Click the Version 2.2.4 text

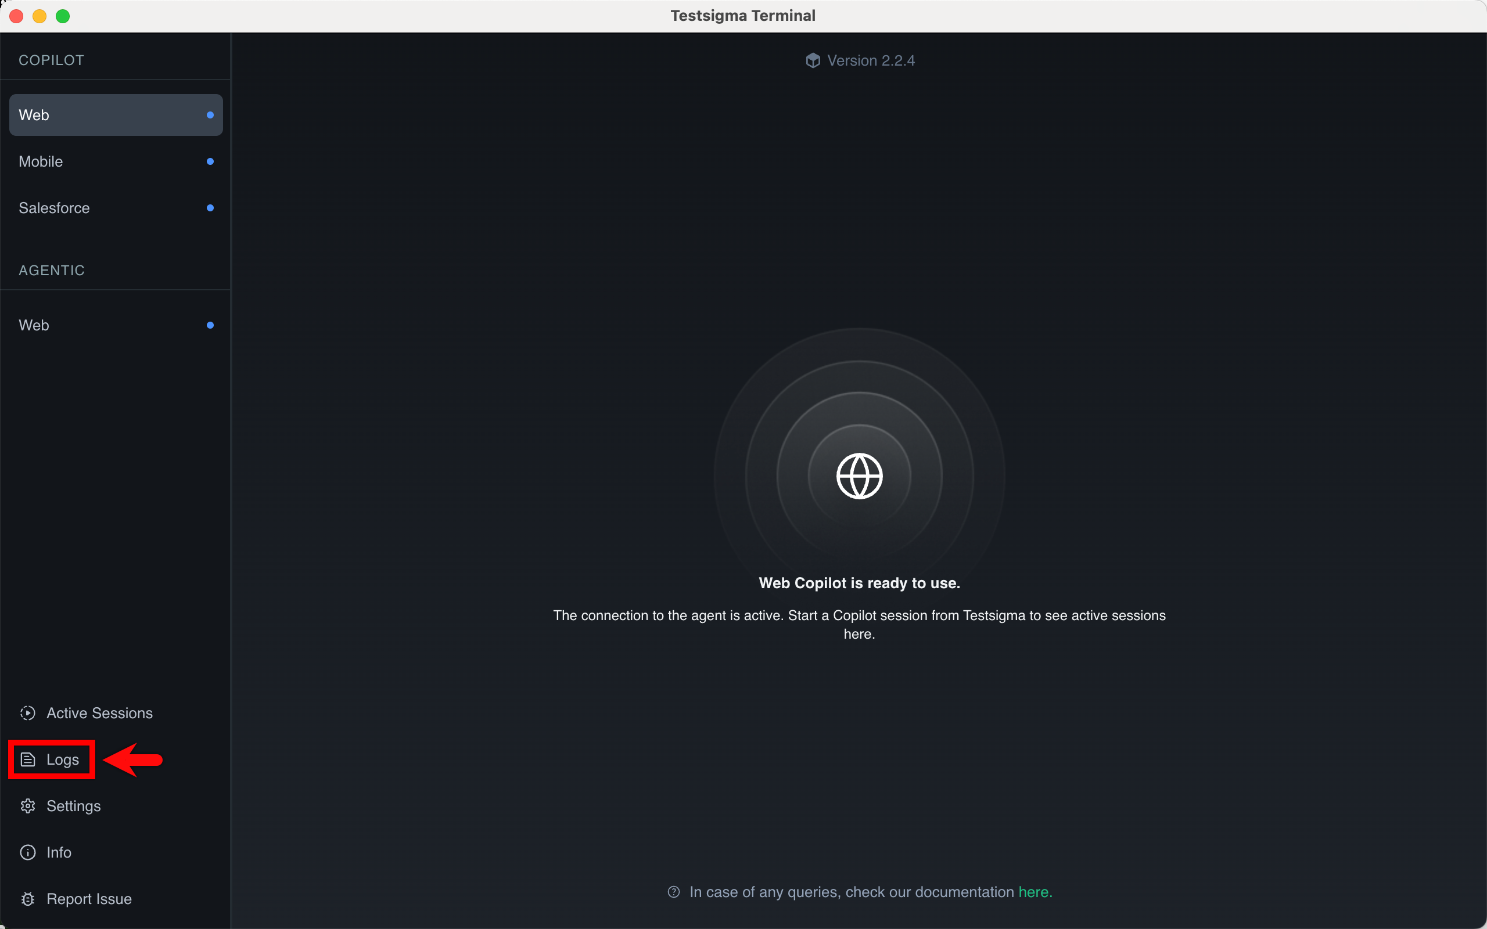871,60
